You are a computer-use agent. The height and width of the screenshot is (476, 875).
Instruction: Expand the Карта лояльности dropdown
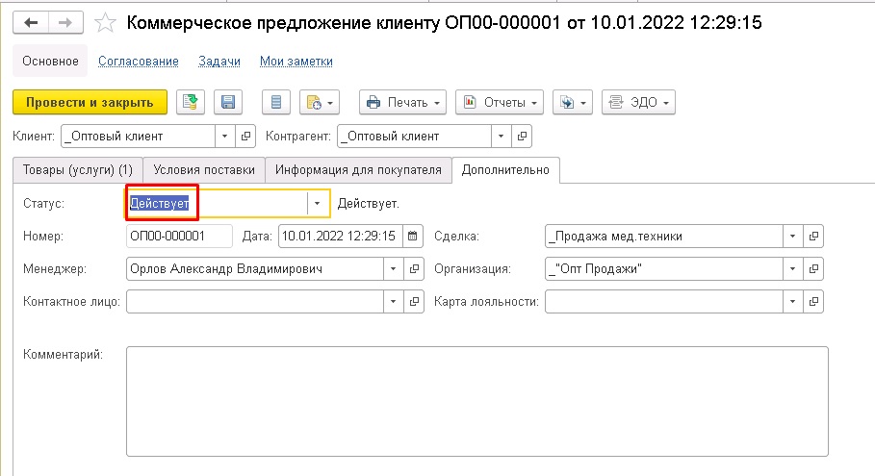[792, 302]
